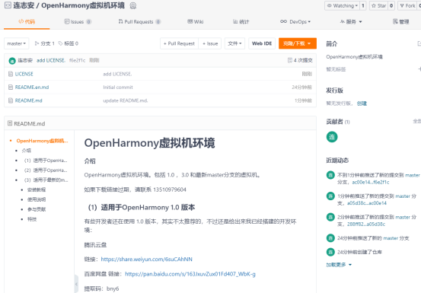Open the Wiki tab
Image resolution: width=421 pixels, height=293 pixels.
[x=196, y=22]
